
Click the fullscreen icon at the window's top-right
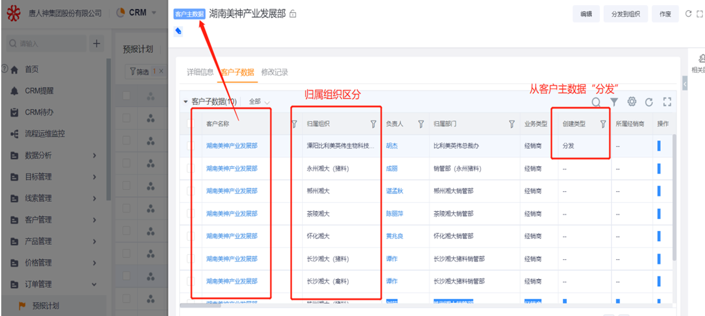pyautogui.click(x=700, y=14)
